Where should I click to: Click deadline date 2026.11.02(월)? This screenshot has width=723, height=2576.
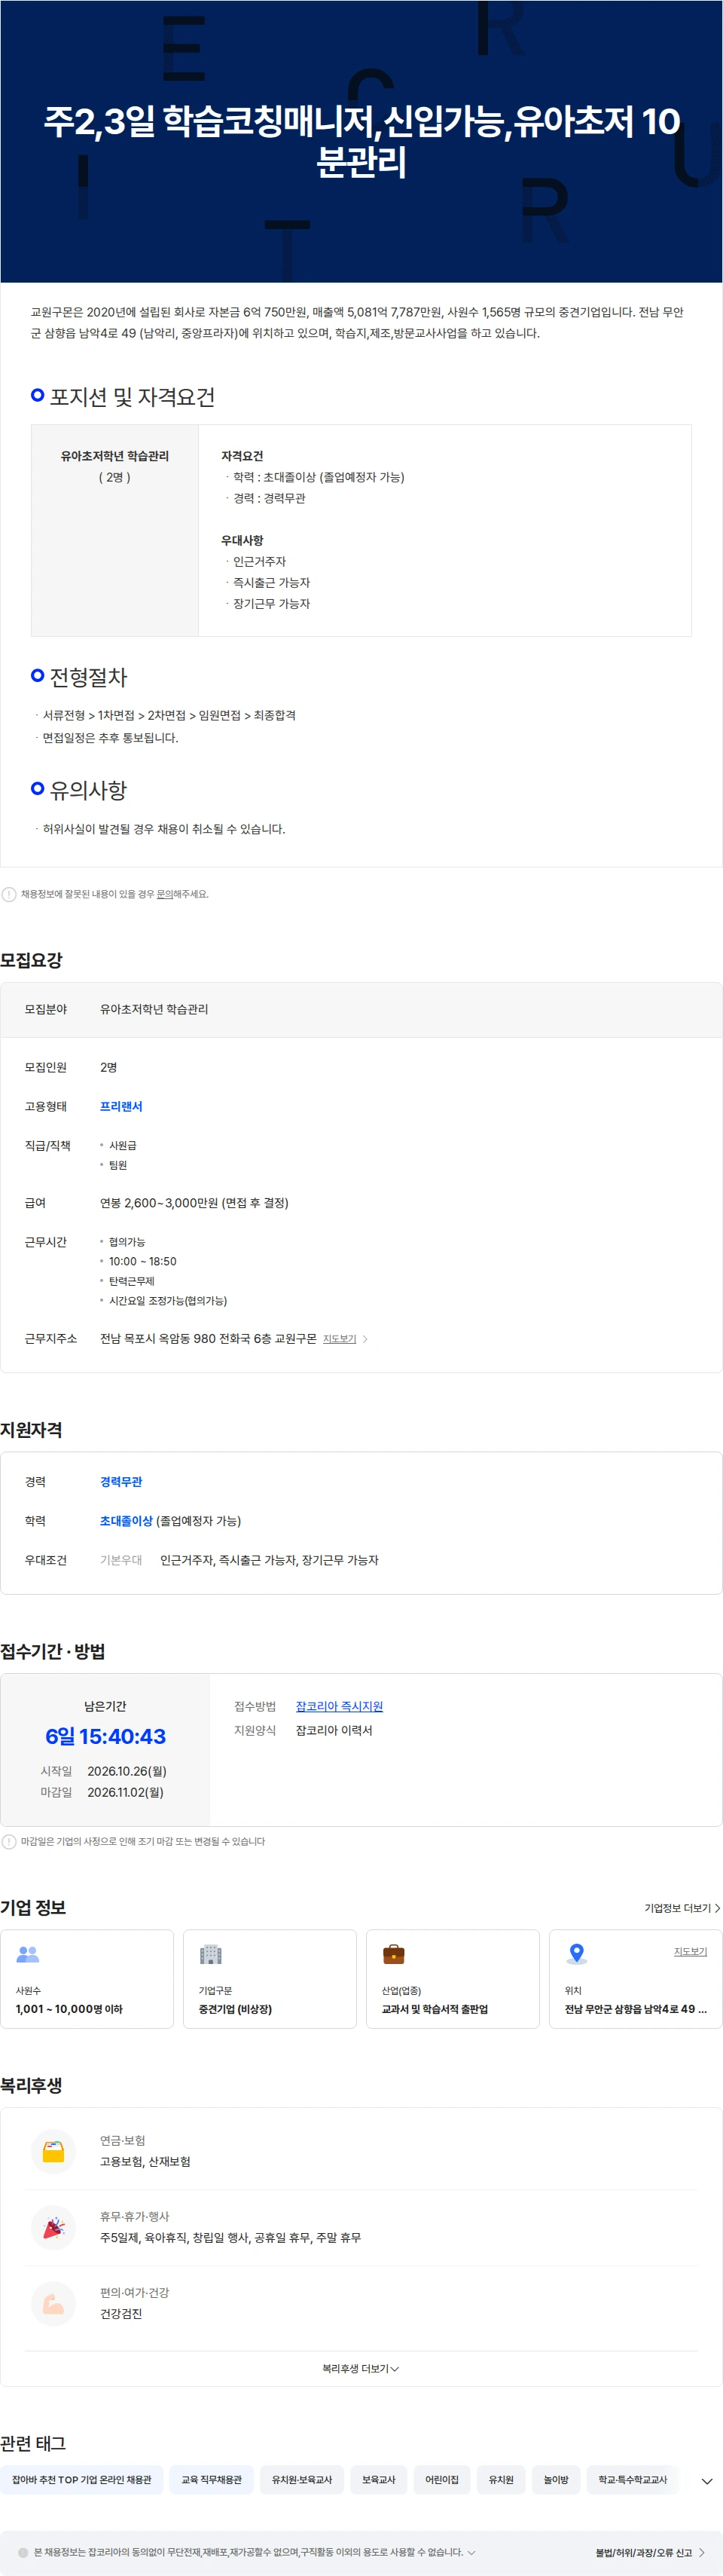click(126, 1792)
